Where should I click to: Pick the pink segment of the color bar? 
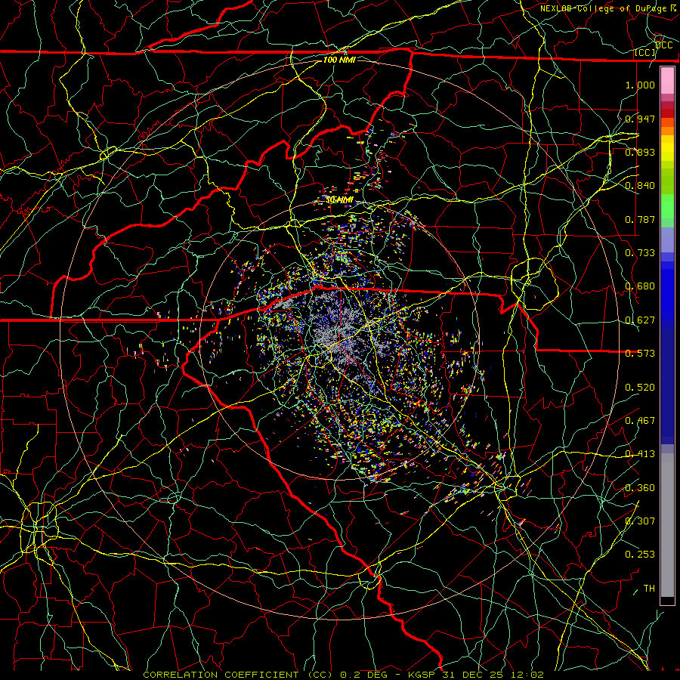pyautogui.click(x=667, y=81)
